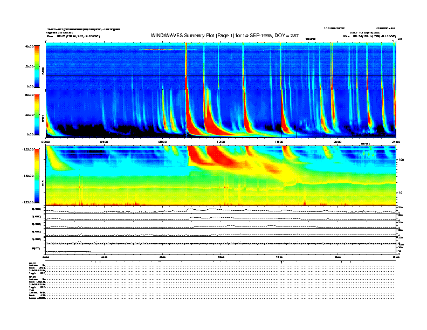Click the RAD2 color scale bar

37,66
